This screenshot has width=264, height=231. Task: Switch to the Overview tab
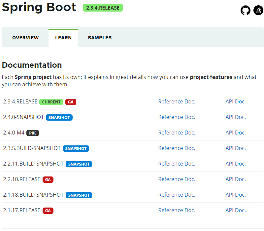(25, 38)
